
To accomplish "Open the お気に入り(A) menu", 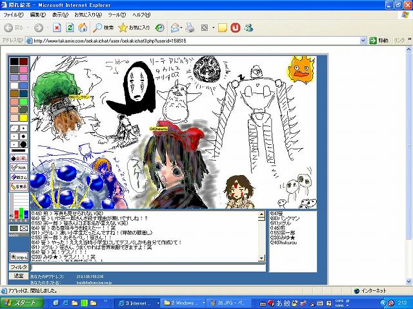I will tap(88, 15).
